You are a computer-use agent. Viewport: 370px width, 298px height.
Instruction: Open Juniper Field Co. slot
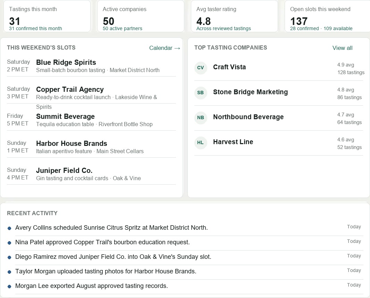pyautogui.click(x=64, y=170)
